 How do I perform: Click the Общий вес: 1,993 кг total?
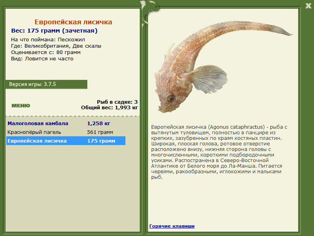109,108
